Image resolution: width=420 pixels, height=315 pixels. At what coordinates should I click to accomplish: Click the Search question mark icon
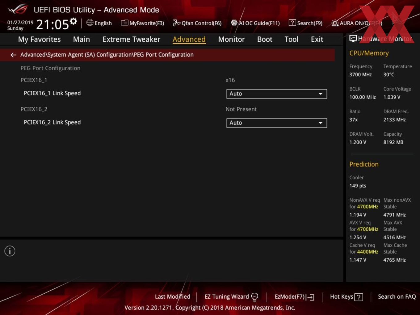[x=292, y=23]
